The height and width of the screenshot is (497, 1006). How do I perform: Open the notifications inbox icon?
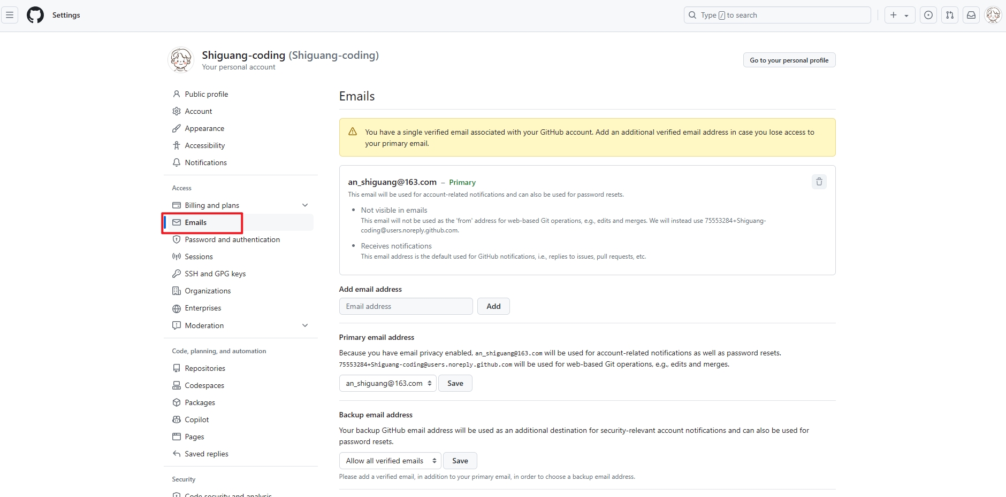pos(971,15)
